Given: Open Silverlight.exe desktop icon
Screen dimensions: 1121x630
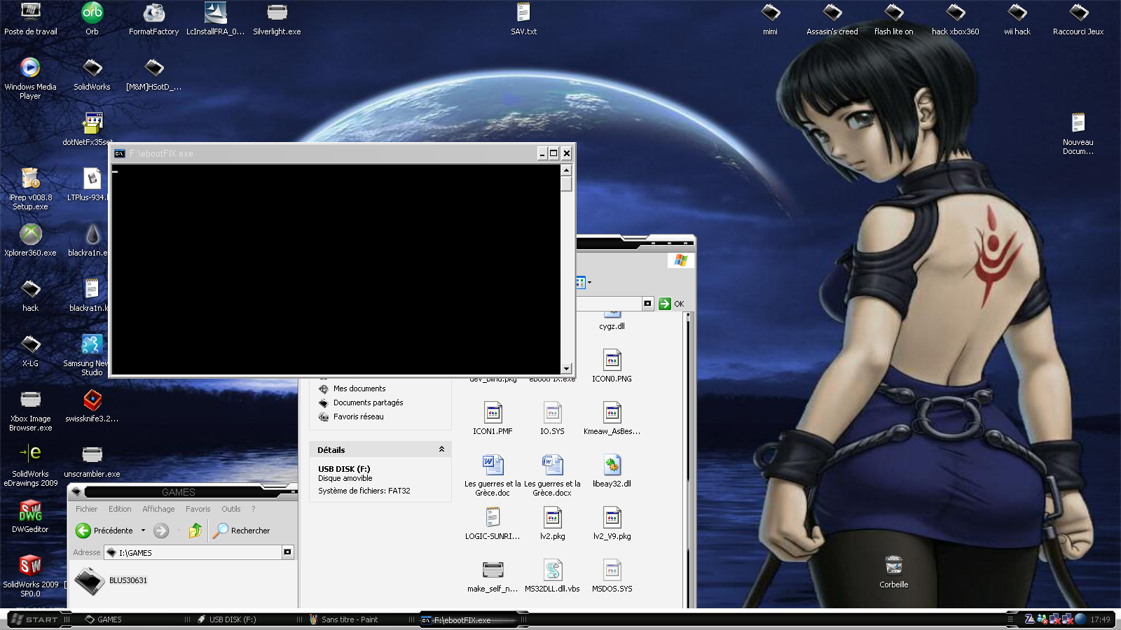Looking at the screenshot, I should (277, 18).
